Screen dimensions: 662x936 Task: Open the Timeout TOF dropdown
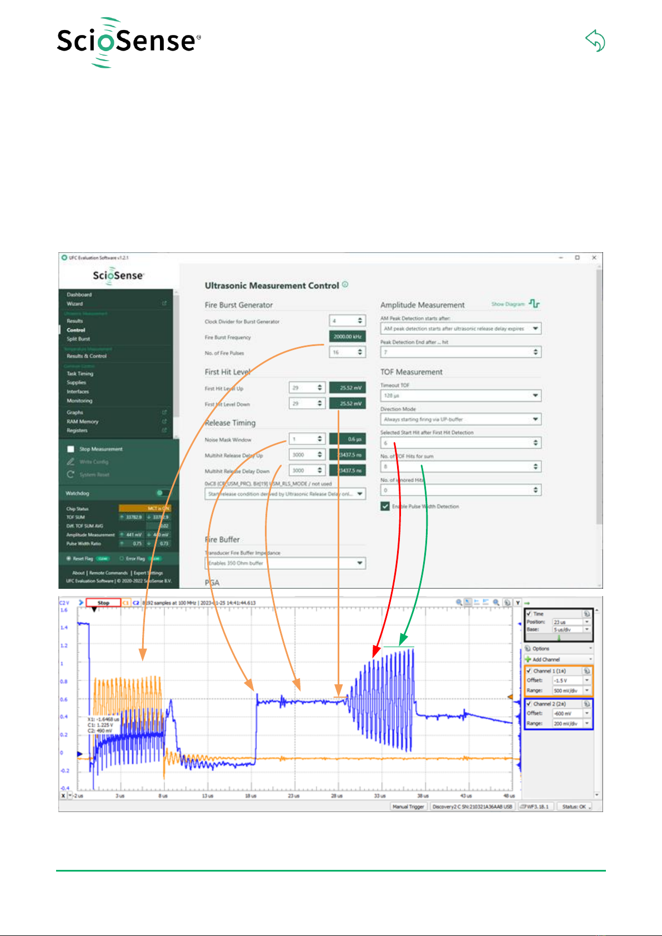click(x=535, y=396)
